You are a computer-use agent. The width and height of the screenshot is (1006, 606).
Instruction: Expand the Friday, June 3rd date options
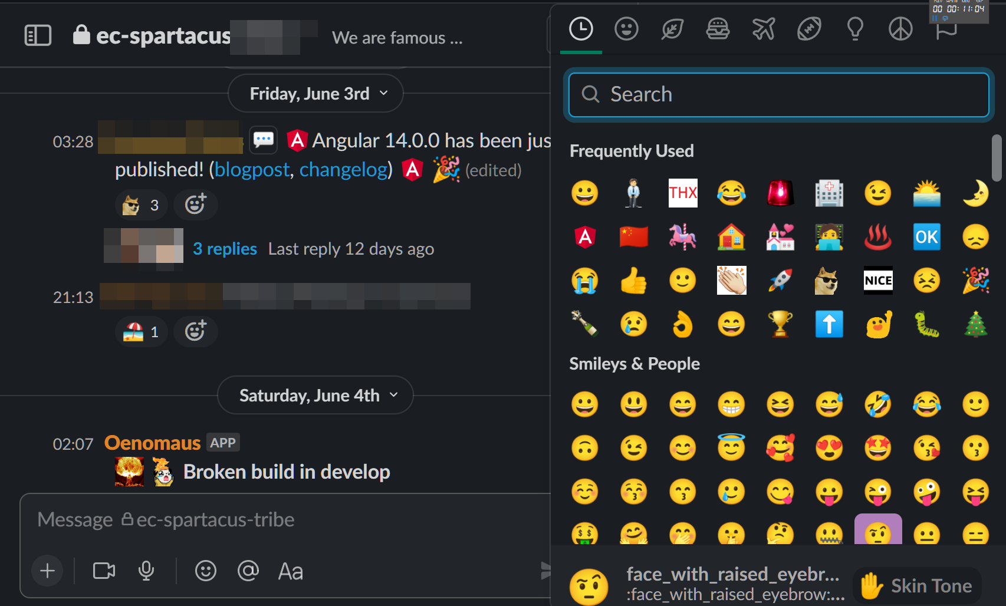[x=383, y=93]
